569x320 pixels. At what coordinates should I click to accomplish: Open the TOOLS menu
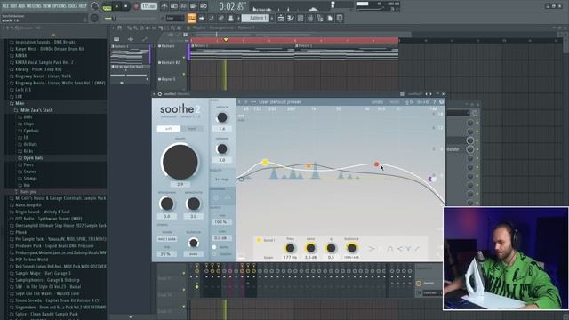72,6
